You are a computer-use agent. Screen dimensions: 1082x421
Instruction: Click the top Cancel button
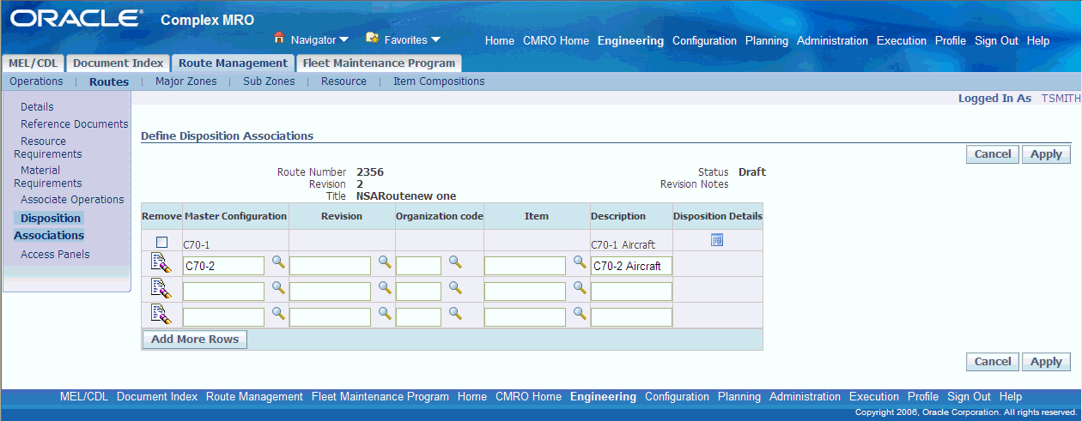(993, 154)
